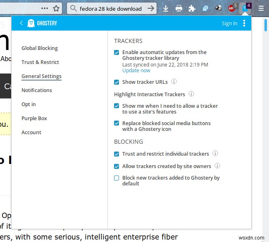Select the General Settings section
This screenshot has height=242, width=269.
[x=41, y=76]
